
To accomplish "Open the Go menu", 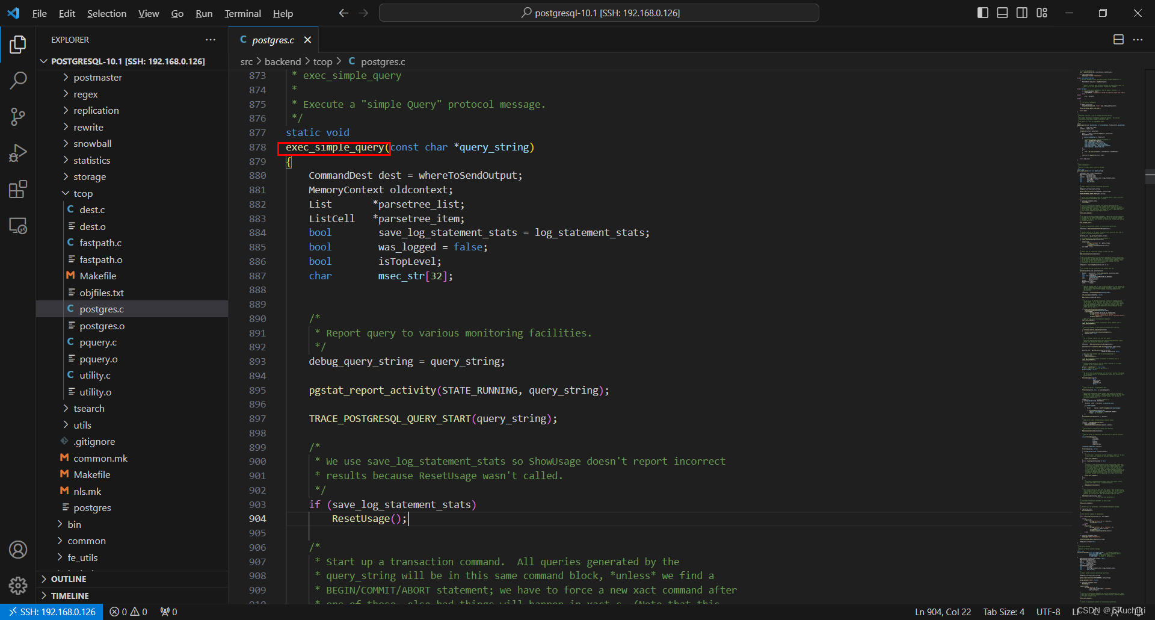I will 177,13.
